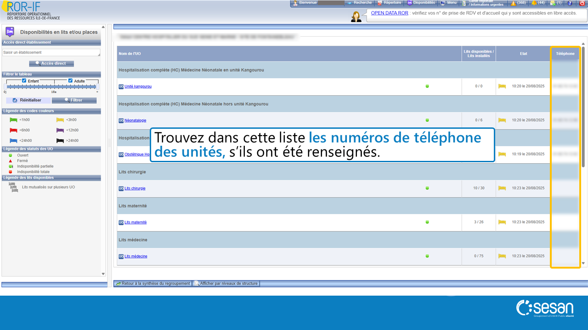The width and height of the screenshot is (588, 330).
Task: Click the OPEN DATA ROR link
Action: pos(390,13)
